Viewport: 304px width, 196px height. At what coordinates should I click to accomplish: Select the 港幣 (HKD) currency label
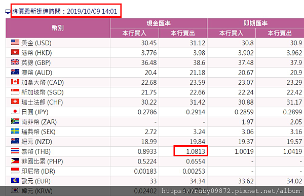point(36,53)
